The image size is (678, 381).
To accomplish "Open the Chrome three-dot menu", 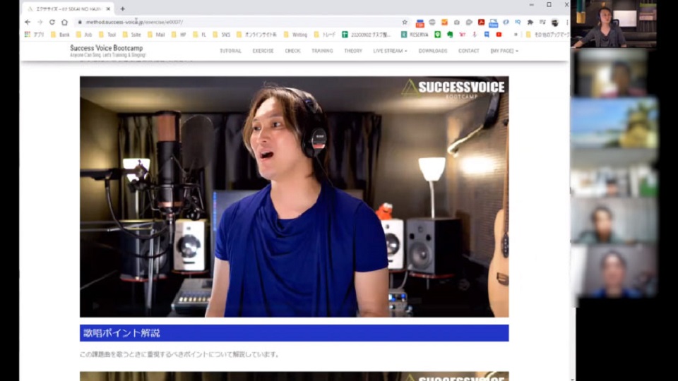I will 567,22.
